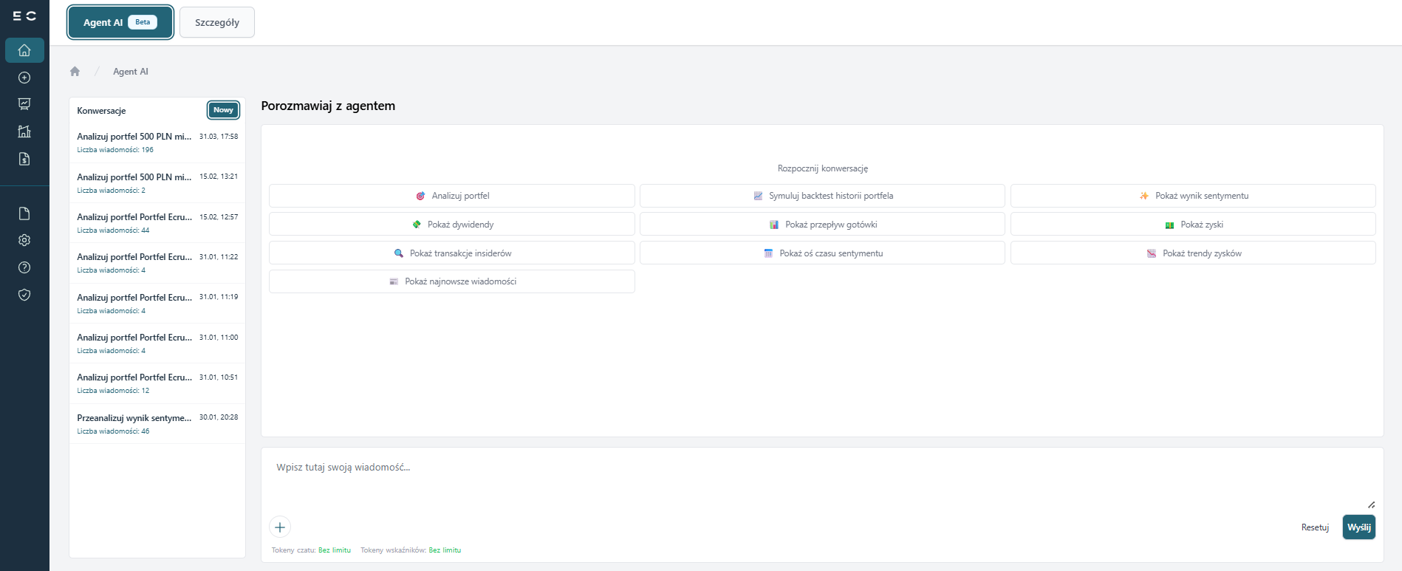Viewport: 1402px width, 571px height.
Task: Start a new conversation with Nowy button
Action: (223, 110)
